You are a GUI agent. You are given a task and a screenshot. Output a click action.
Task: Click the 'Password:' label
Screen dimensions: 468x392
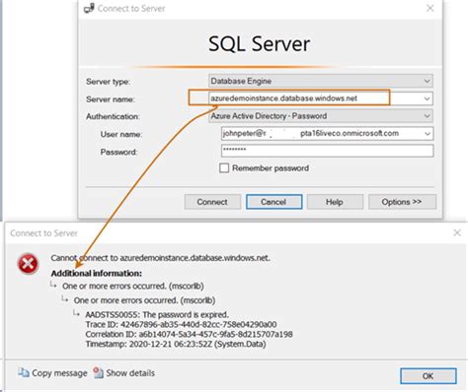[x=118, y=152]
